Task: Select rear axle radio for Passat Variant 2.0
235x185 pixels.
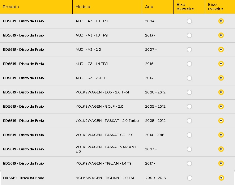Action: coord(221,149)
